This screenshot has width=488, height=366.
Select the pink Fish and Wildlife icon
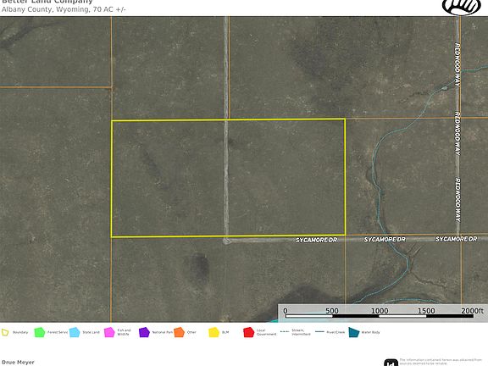[x=109, y=332]
